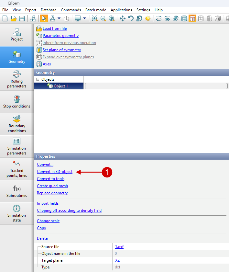Click the Save disk toolbar icon
Viewport: 229px width, 272px height.
click(x=22, y=18)
